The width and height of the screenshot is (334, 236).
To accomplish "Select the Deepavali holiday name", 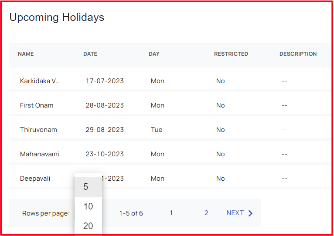I will (35, 179).
